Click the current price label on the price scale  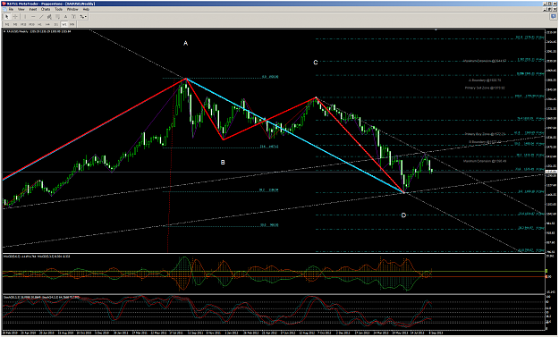551,172
